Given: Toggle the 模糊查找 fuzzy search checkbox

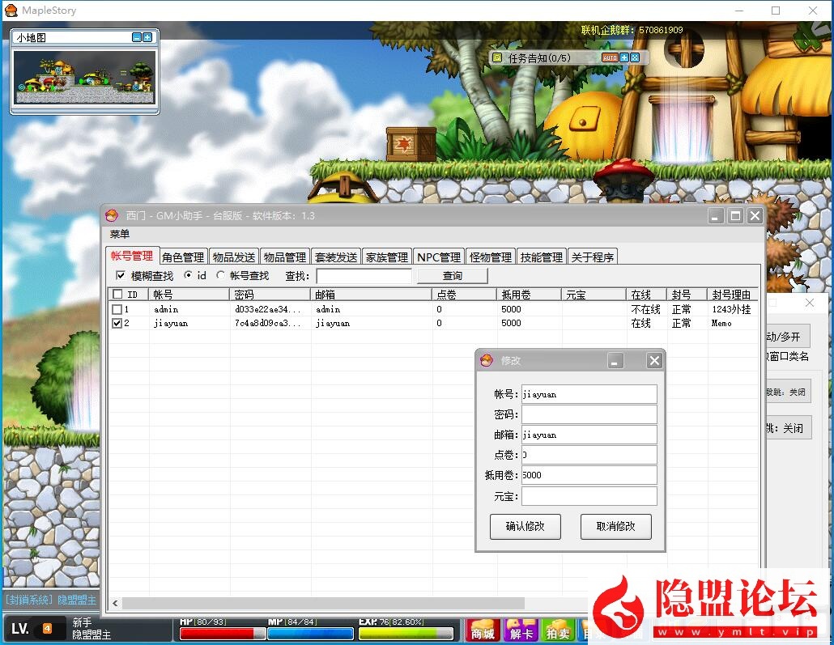Looking at the screenshot, I should [x=121, y=276].
